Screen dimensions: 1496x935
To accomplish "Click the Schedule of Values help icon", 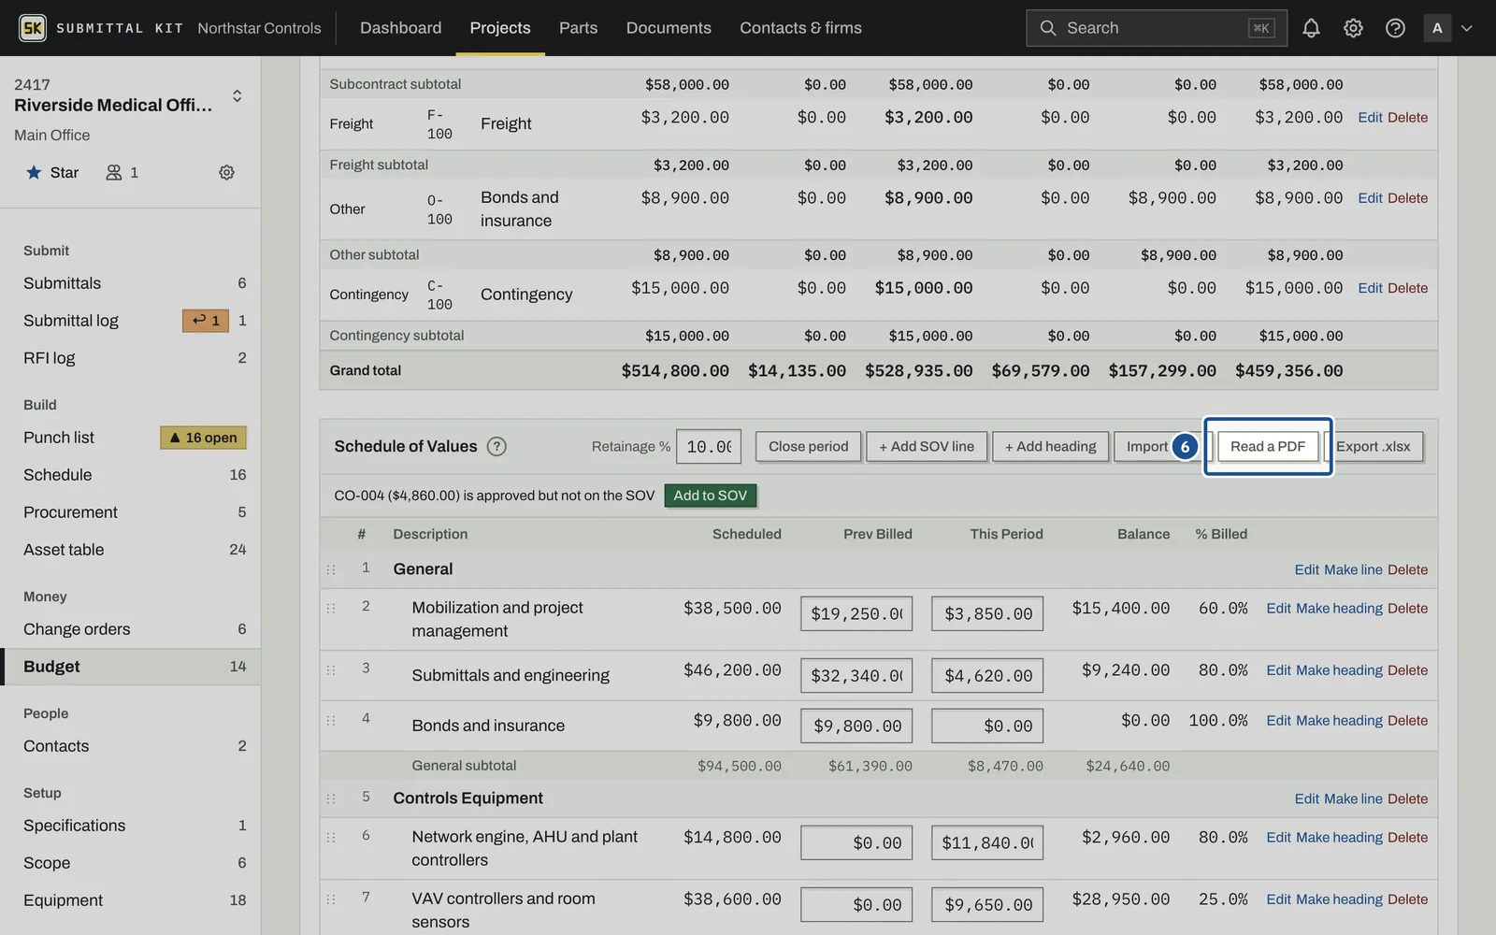I will [496, 446].
